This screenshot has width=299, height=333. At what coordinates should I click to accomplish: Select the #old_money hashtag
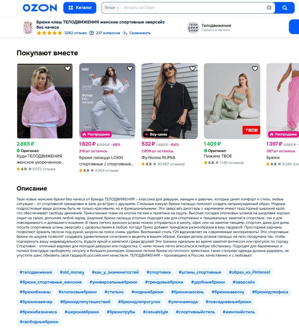72,272
